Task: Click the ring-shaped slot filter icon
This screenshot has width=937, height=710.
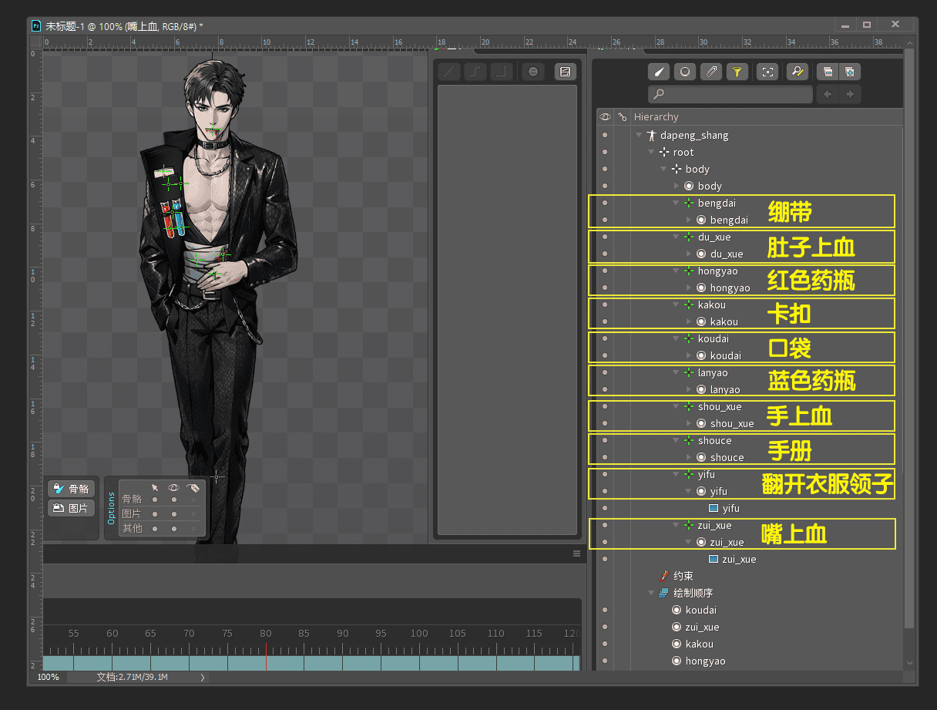Action: (x=684, y=72)
